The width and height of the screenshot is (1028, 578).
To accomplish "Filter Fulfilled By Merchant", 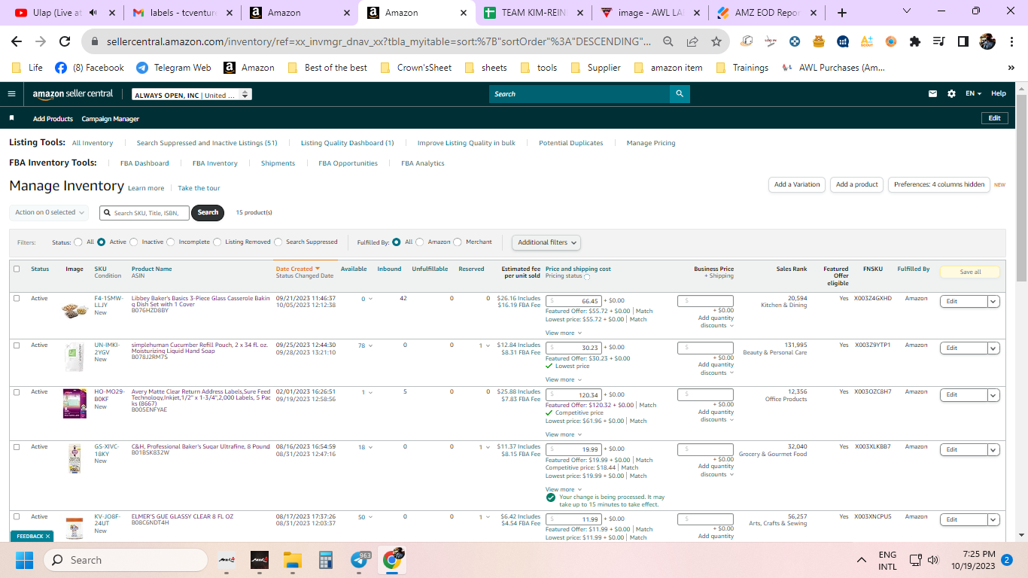I will tap(458, 242).
